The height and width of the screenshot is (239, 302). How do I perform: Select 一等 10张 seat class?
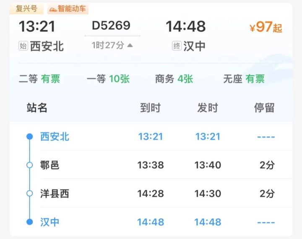(108, 78)
